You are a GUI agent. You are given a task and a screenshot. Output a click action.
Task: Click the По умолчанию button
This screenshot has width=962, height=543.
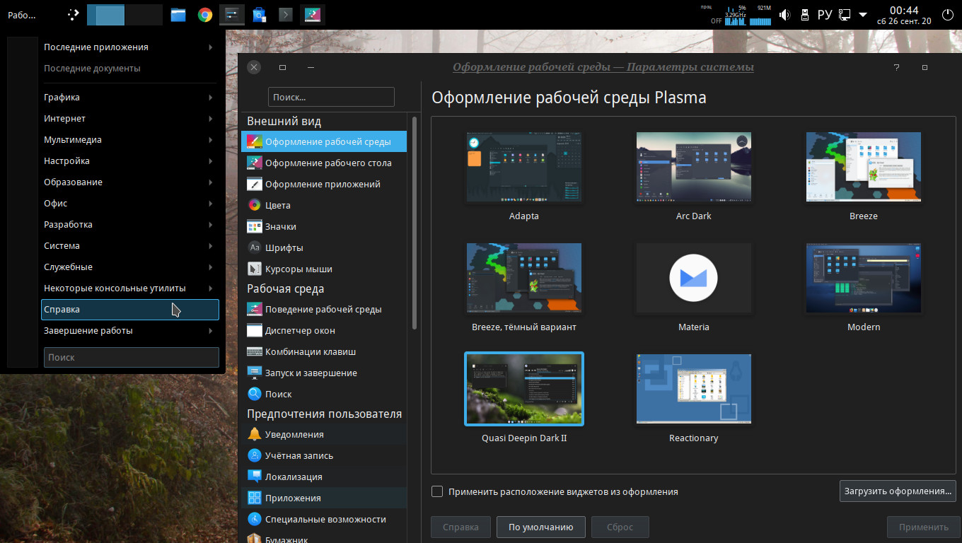click(540, 527)
